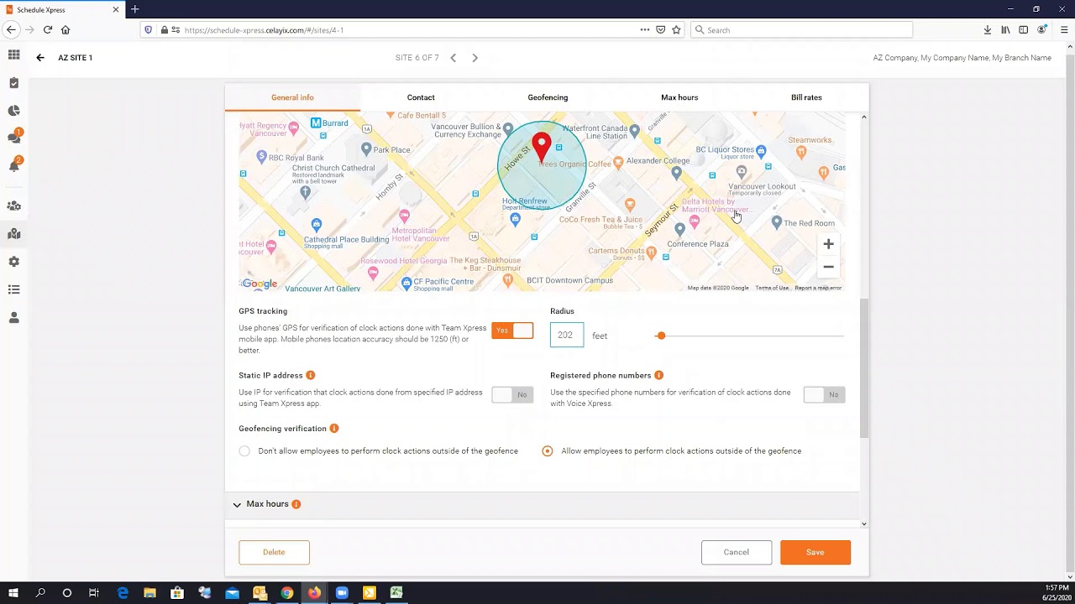Click the Delete button
This screenshot has height=604, width=1075.
(274, 552)
